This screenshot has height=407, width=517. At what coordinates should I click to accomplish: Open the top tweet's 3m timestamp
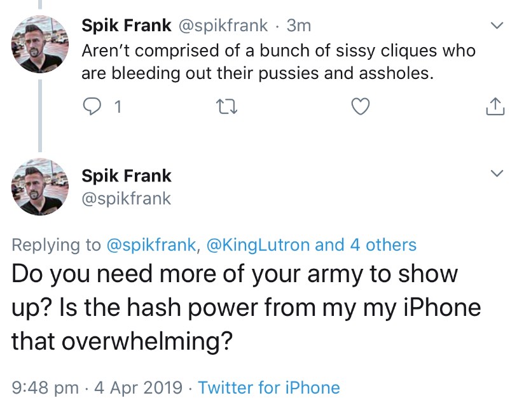[x=299, y=25]
